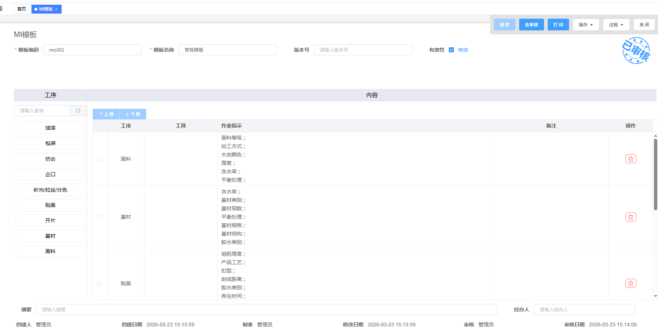Delete the 面料 row with trash icon
Image resolution: width=658 pixels, height=330 pixels.
coord(631,159)
